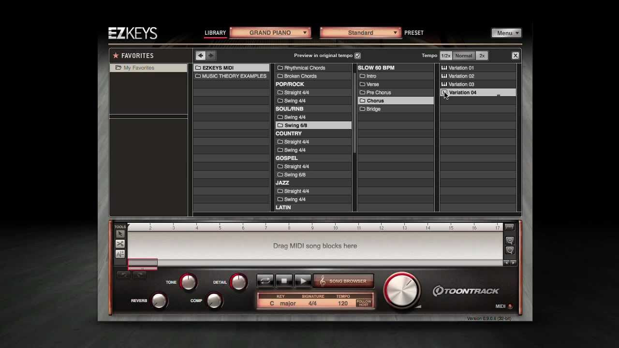Screen dimensions: 619x348
Task: Click the Toontrack logo
Action: pos(466,291)
